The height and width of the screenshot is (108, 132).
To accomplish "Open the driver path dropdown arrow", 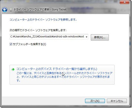I will tap(86, 37).
